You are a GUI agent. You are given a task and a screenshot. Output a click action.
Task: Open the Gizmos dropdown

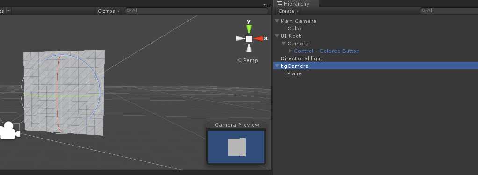click(x=109, y=11)
